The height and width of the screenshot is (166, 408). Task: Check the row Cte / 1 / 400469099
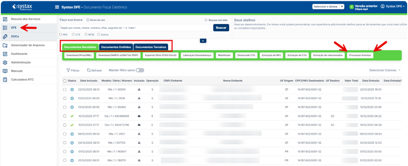tap(65, 116)
